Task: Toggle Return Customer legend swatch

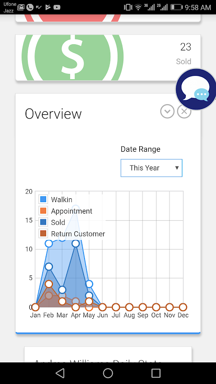Action: coord(43,234)
